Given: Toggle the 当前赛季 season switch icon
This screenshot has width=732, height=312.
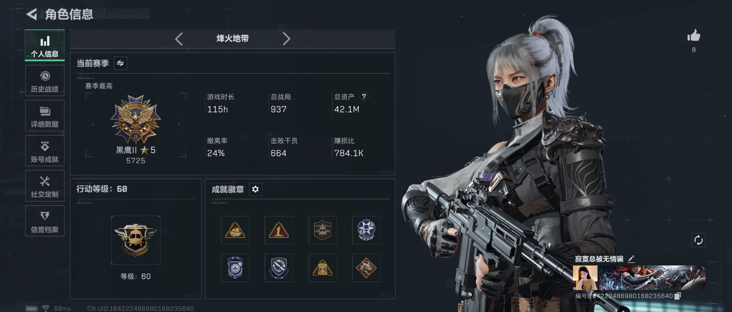Looking at the screenshot, I should click(x=120, y=63).
